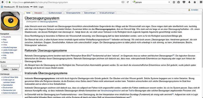203x98 pixels.
Task: Save page to Pocket icon
Action: click(184, 2)
